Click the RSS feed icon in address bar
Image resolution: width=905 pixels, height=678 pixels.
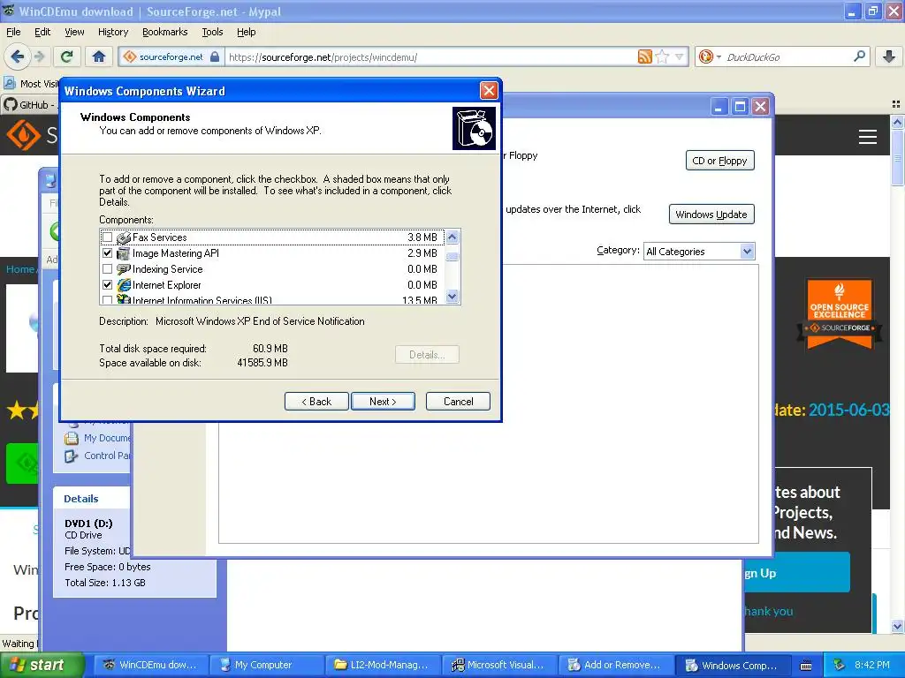pos(644,56)
